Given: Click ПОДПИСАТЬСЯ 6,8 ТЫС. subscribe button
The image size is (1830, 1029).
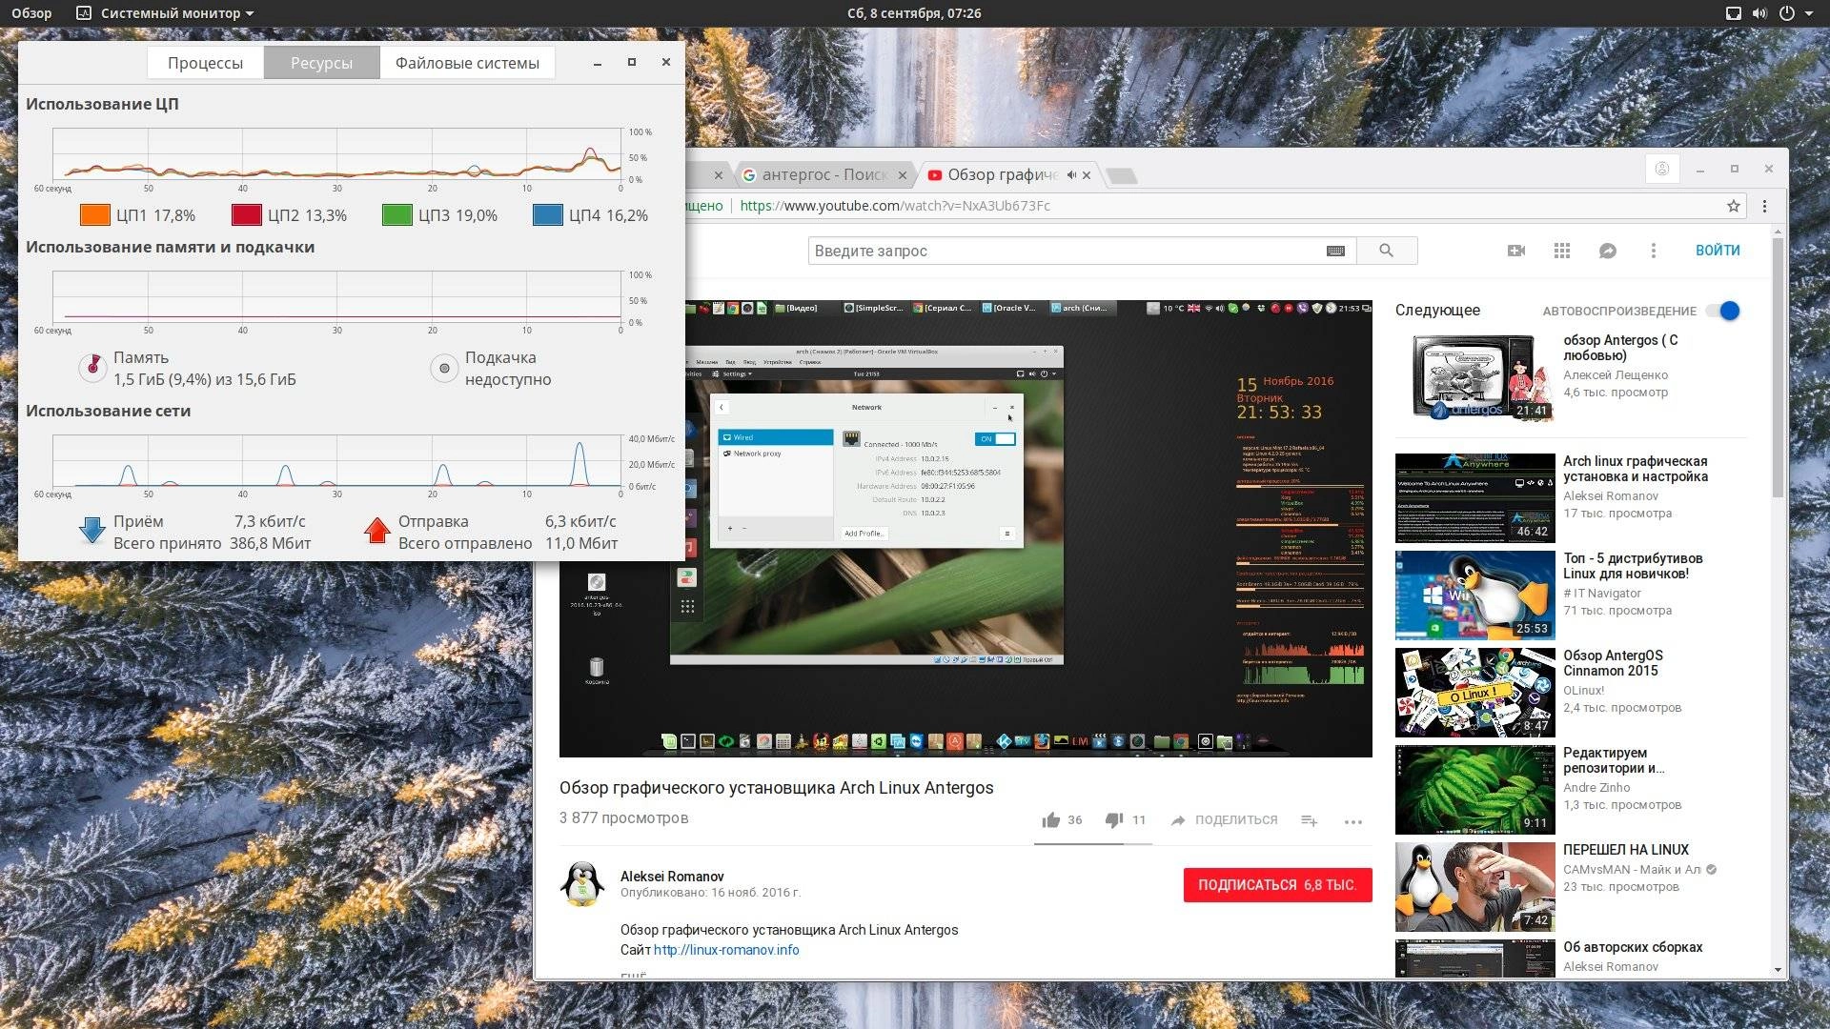Looking at the screenshot, I should (1277, 885).
